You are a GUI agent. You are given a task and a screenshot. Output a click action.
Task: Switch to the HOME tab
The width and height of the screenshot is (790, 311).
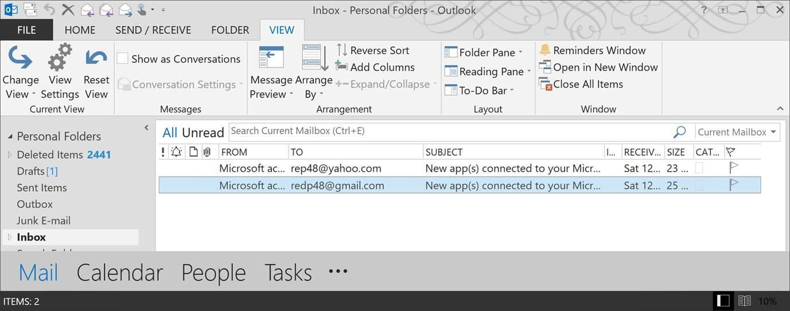[80, 30]
